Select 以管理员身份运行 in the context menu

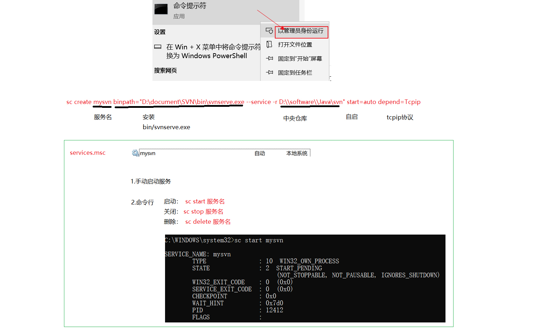pos(301,31)
